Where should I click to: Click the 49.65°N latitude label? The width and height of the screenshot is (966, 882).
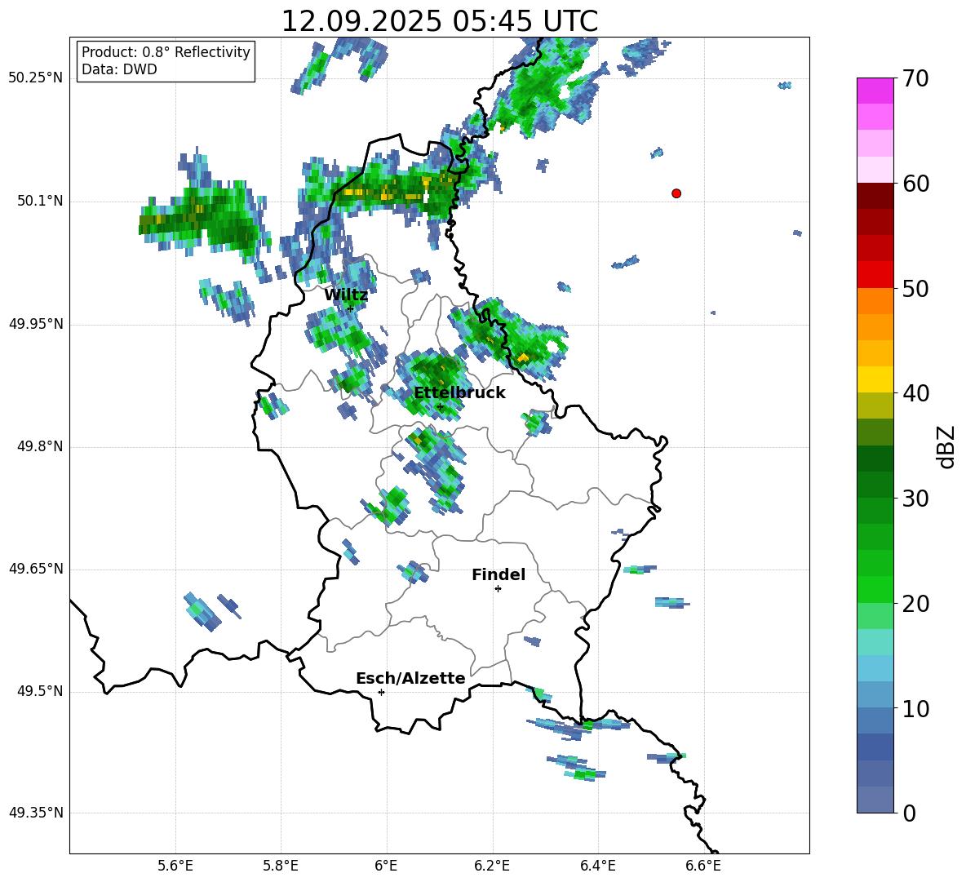click(x=36, y=570)
